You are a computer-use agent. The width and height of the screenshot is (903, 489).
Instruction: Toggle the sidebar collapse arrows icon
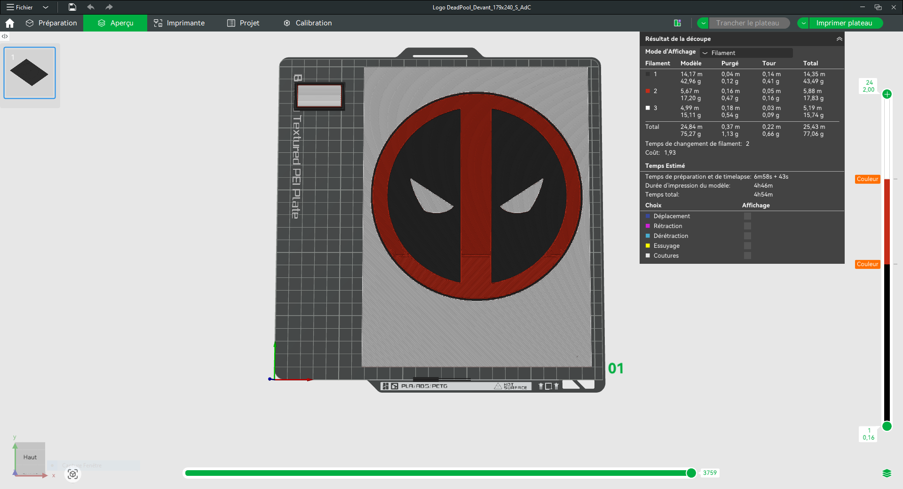(5, 36)
